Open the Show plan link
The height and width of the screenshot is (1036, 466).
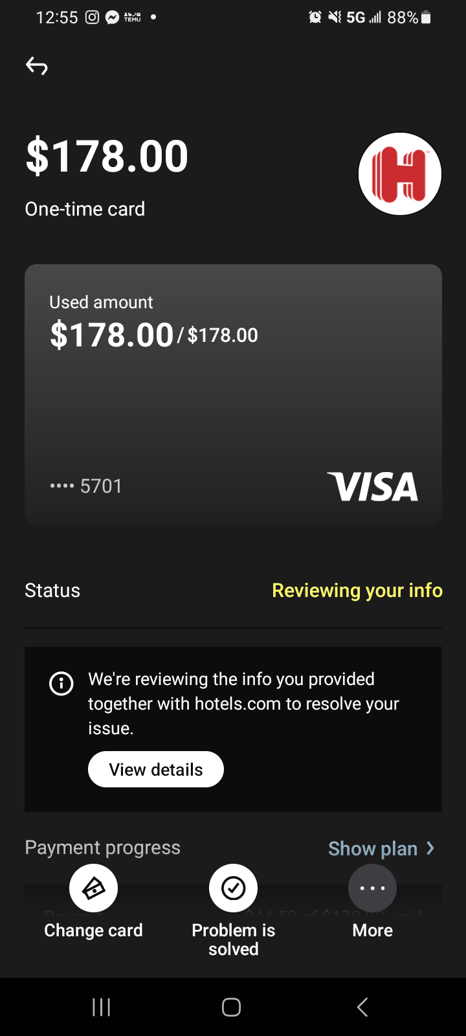[373, 848]
